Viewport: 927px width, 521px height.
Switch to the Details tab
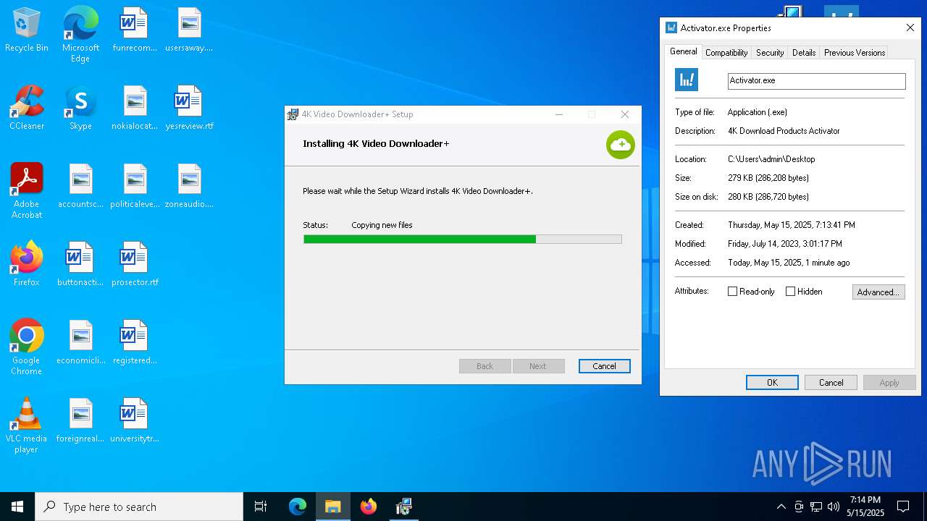(x=804, y=53)
